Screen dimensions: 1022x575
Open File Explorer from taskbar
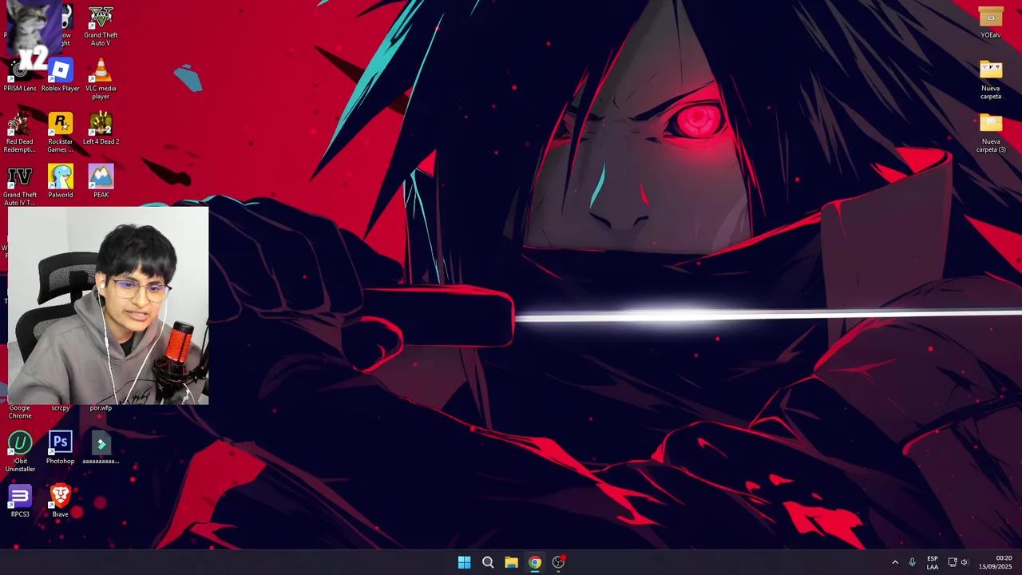[x=511, y=562]
